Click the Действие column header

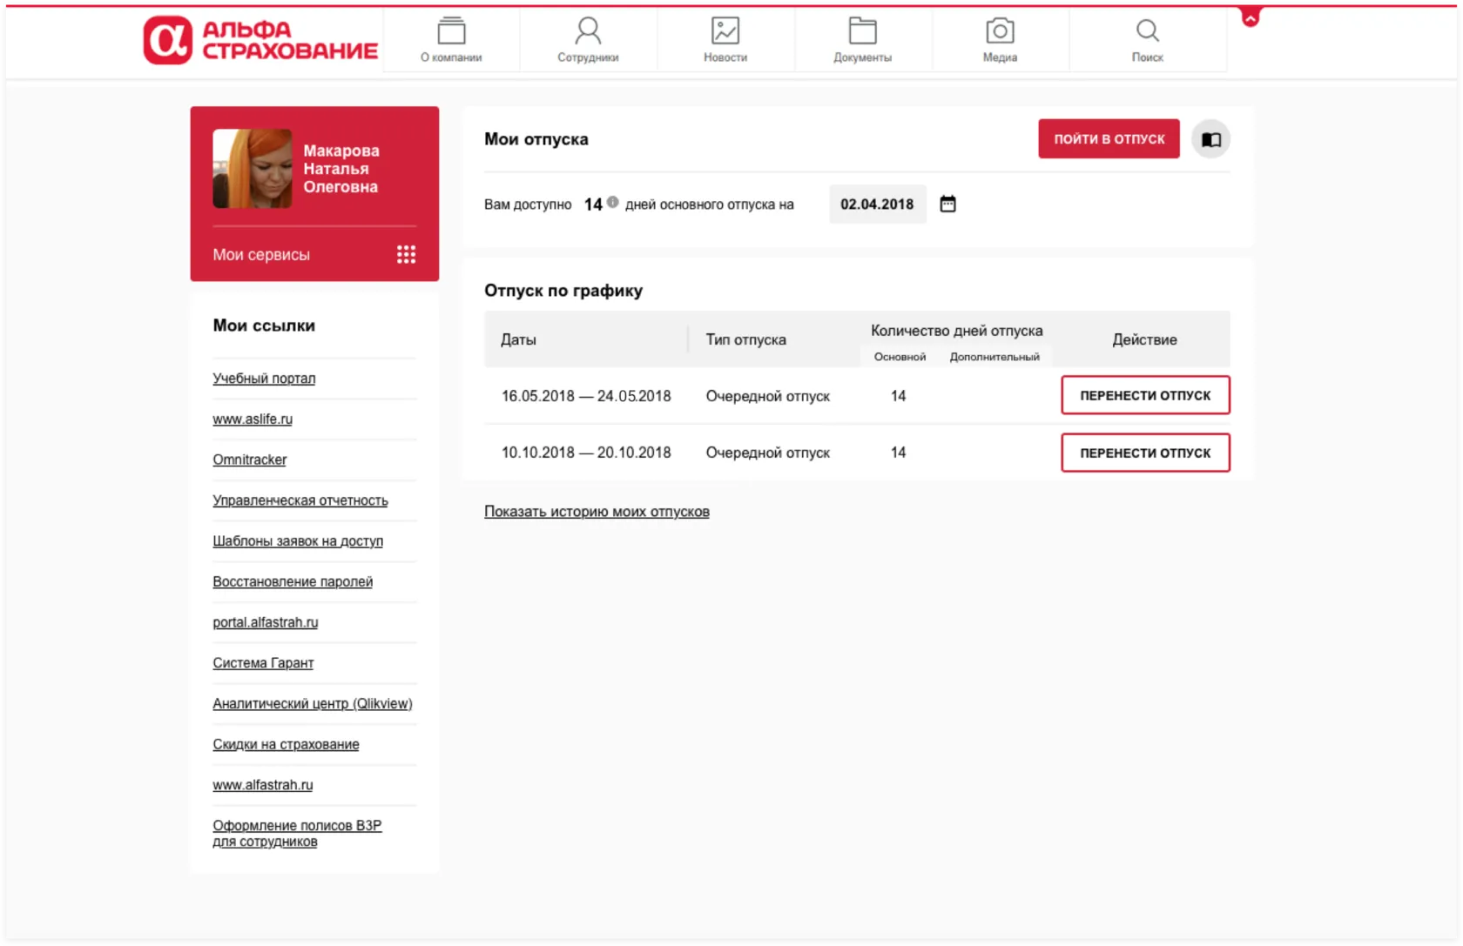pyautogui.click(x=1144, y=339)
